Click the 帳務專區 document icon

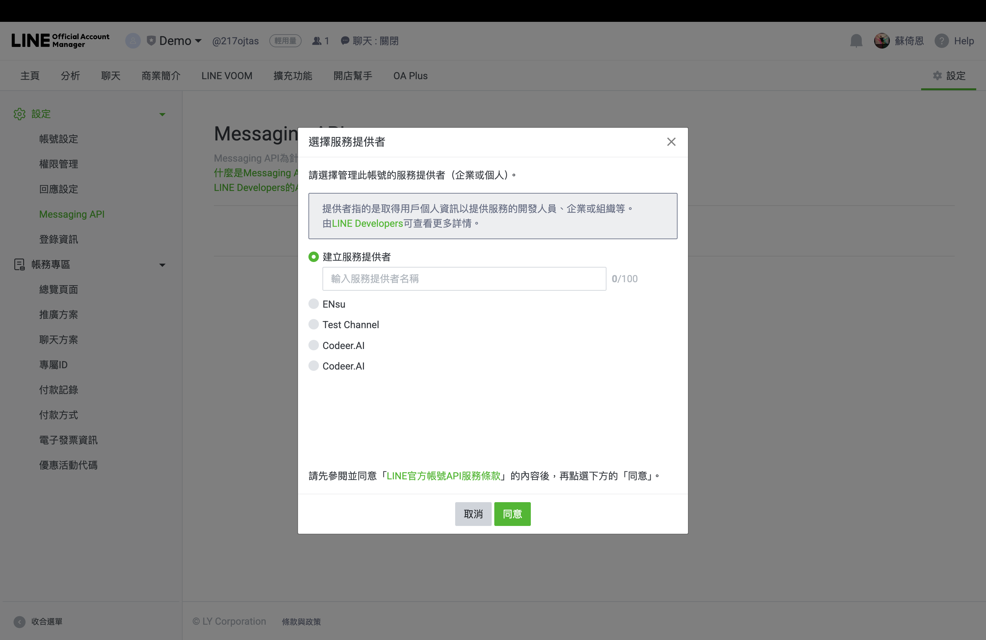[x=20, y=265]
